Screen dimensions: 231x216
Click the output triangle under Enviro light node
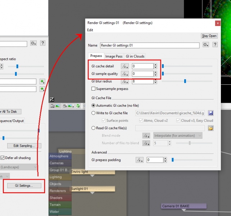[92, 176]
